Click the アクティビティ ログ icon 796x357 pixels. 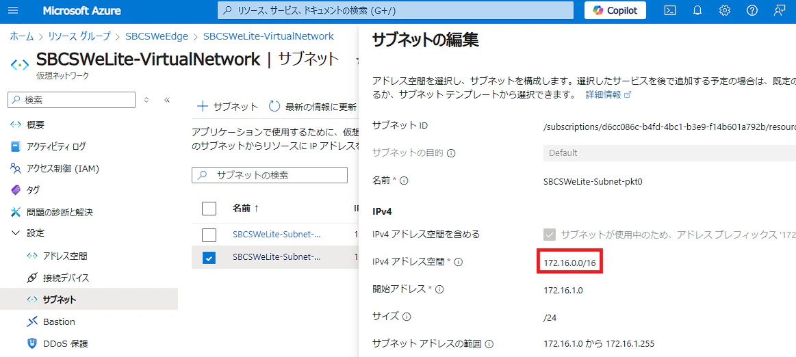click(16, 146)
